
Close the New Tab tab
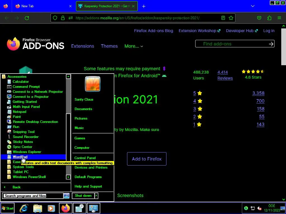[x=70, y=6]
